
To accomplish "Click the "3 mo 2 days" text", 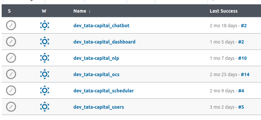I will pyautogui.click(x=222, y=107).
